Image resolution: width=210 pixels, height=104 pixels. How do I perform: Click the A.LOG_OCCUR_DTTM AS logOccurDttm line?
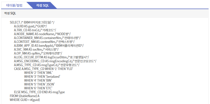[x=51, y=57]
